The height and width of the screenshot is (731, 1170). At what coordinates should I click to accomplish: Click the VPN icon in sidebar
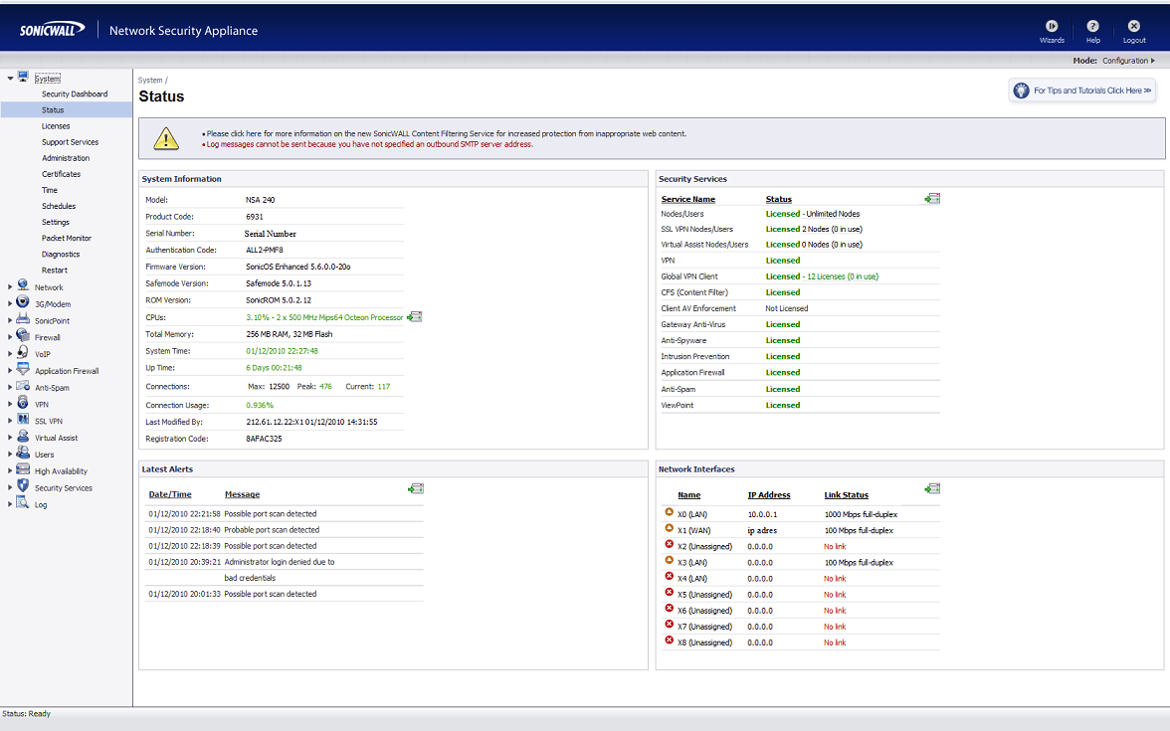pyautogui.click(x=23, y=403)
